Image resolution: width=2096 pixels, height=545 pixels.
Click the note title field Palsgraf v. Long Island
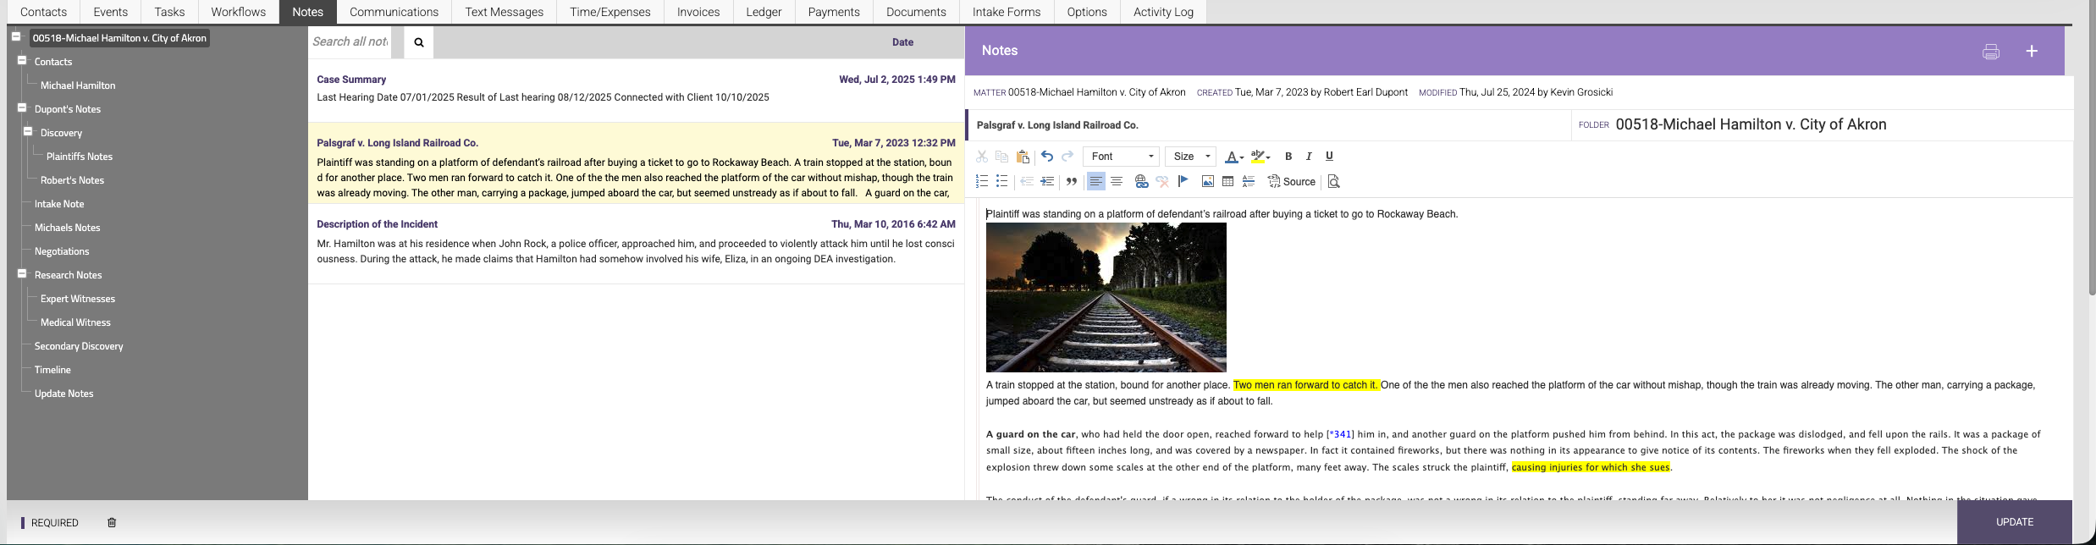(x=1270, y=125)
